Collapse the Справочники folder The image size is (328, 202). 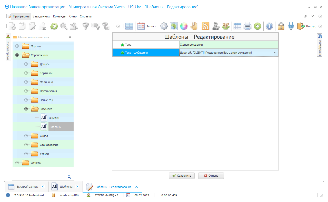(17, 55)
